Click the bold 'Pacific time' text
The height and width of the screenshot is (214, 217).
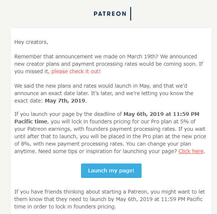point(31,121)
